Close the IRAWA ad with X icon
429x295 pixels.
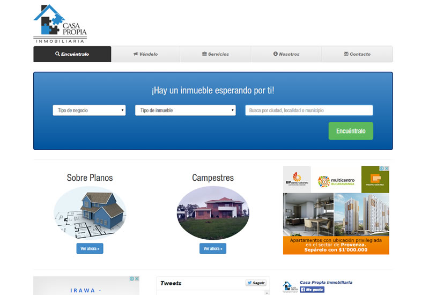click(x=137, y=278)
